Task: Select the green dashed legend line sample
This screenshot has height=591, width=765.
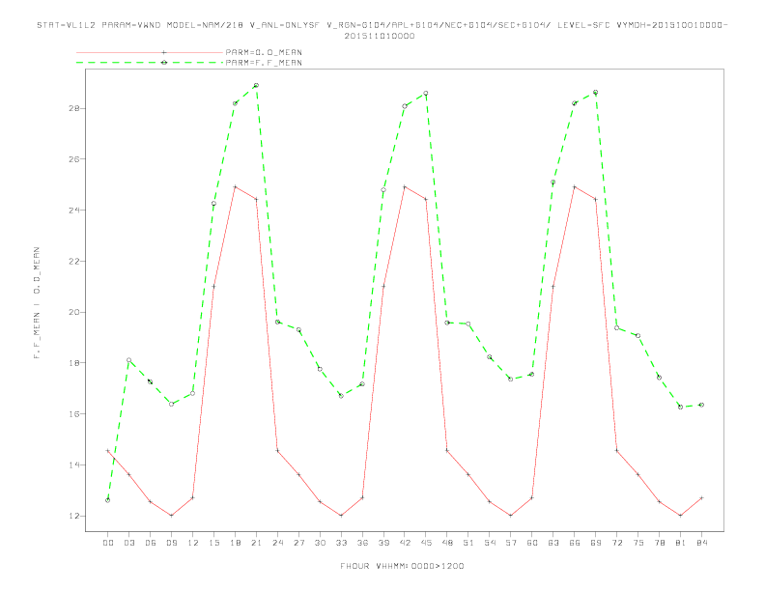Action: pos(150,63)
